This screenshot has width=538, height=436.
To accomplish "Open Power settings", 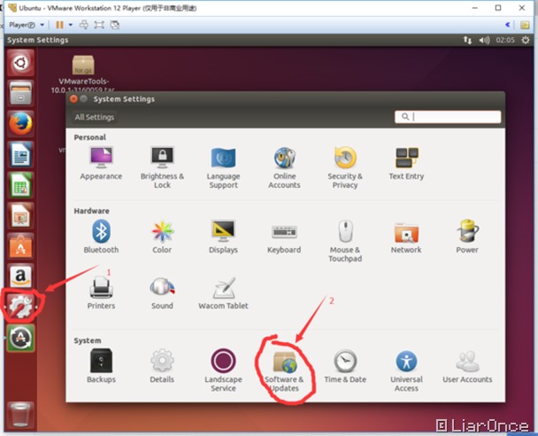I will pyautogui.click(x=467, y=237).
